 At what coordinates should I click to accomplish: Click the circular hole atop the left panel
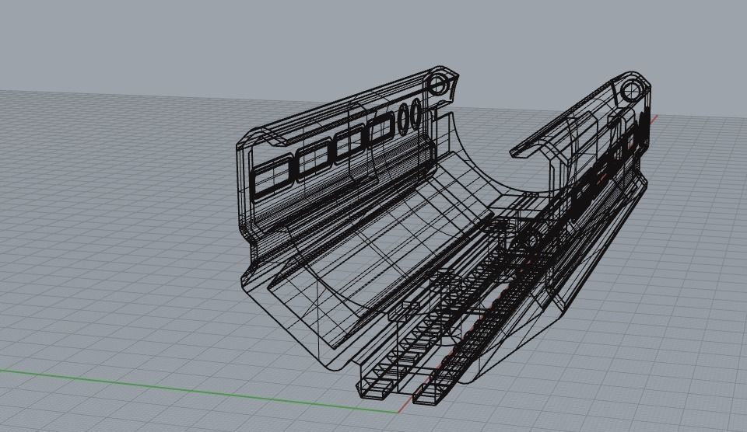438,85
